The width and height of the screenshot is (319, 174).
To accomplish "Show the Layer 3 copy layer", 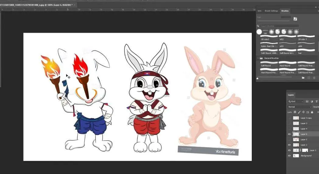I will click(289, 118).
